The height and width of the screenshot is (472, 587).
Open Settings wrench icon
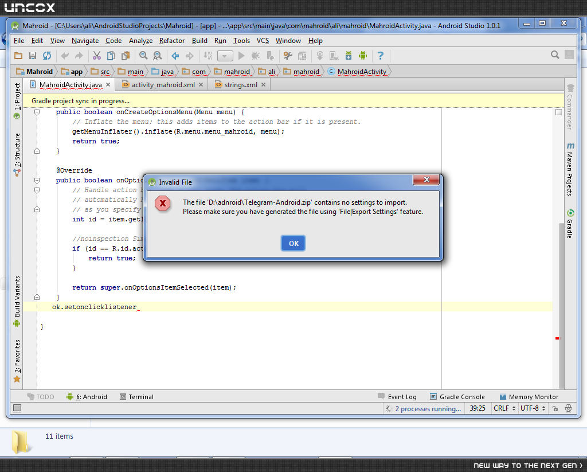(x=288, y=56)
